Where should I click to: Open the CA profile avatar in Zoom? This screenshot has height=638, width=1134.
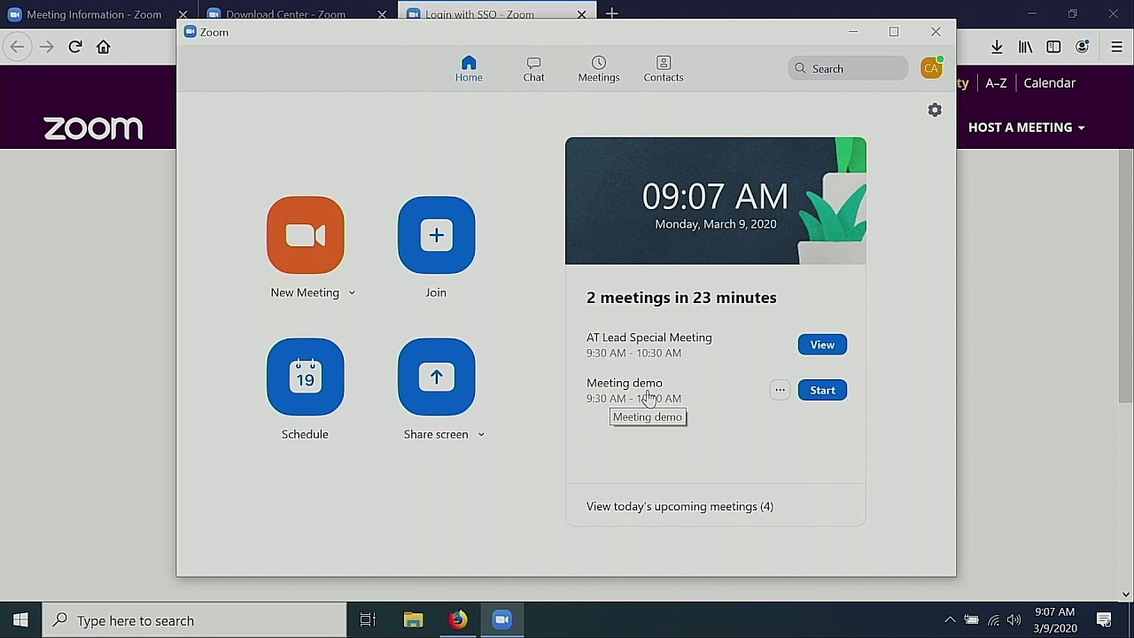(931, 68)
